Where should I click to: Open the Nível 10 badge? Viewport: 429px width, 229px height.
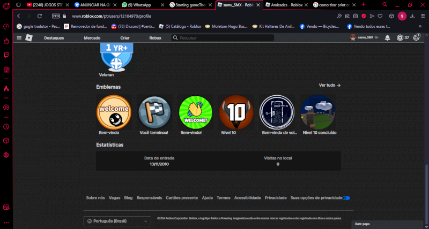(236, 112)
